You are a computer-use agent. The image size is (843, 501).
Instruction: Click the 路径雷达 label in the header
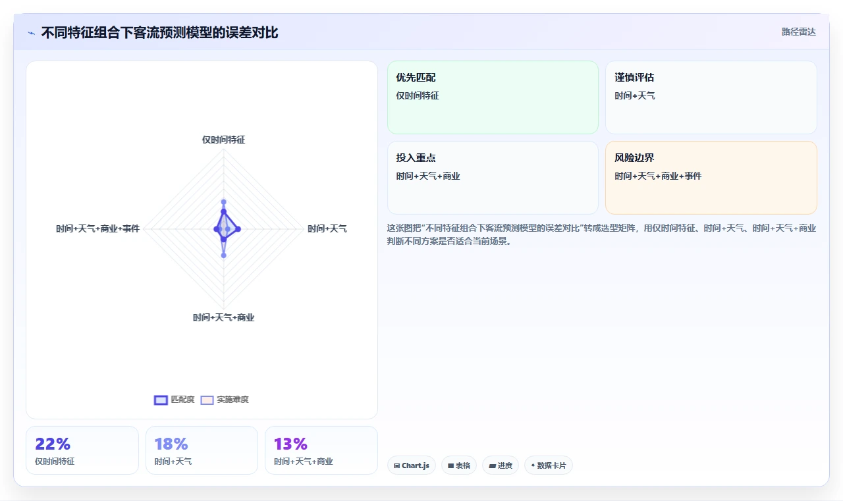799,32
